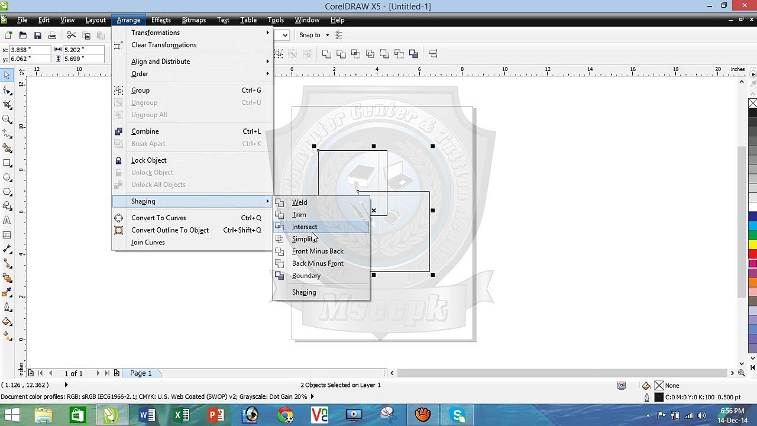Select the Text tool

(x=7, y=221)
